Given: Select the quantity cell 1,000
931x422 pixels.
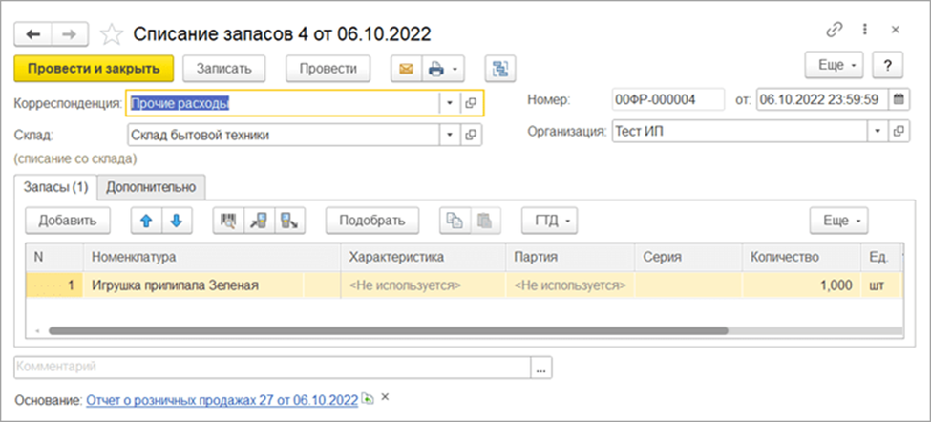Looking at the screenshot, I should pyautogui.click(x=801, y=285).
